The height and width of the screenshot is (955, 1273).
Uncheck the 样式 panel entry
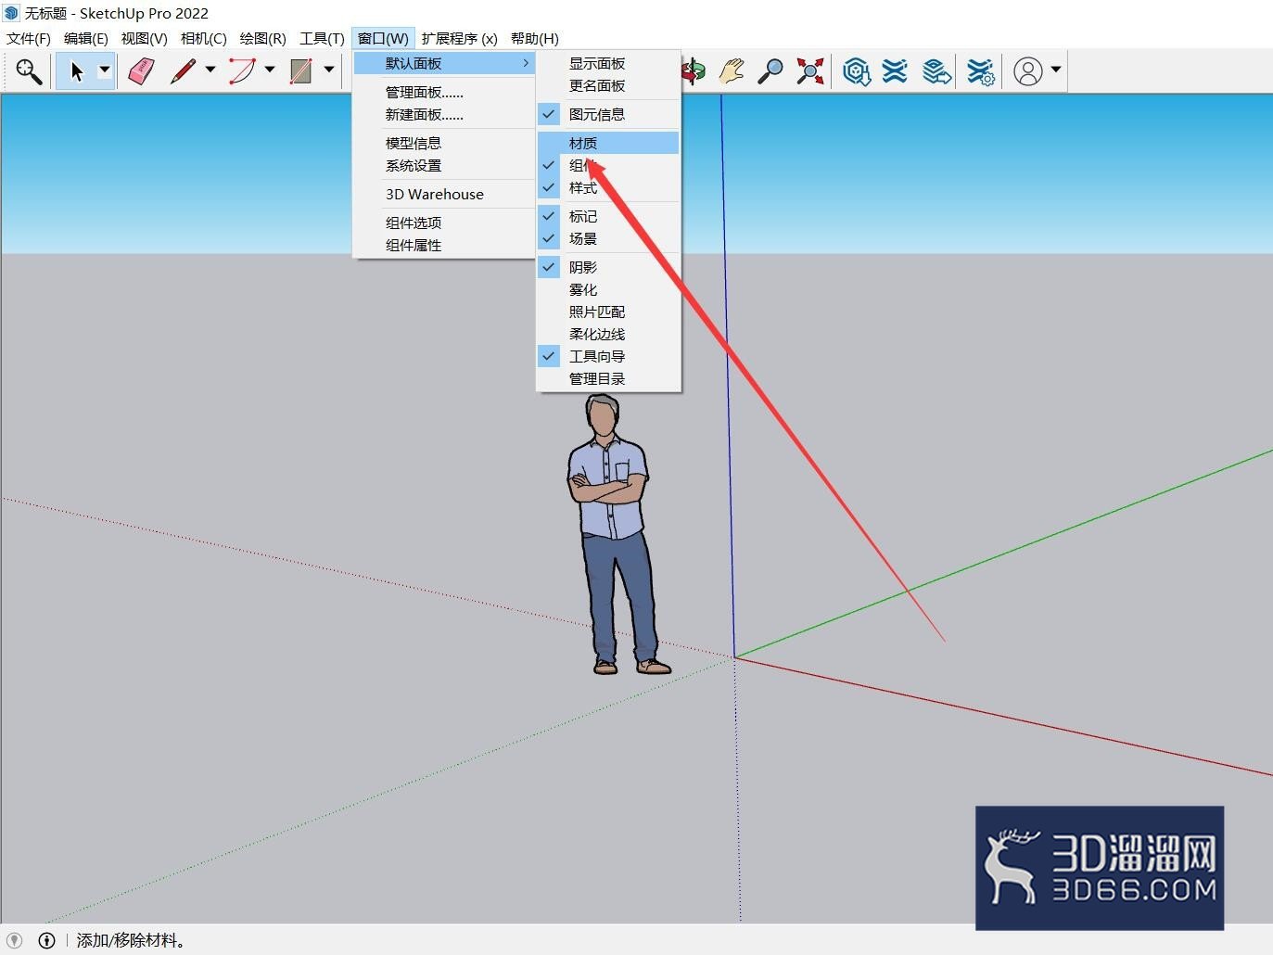click(608, 187)
